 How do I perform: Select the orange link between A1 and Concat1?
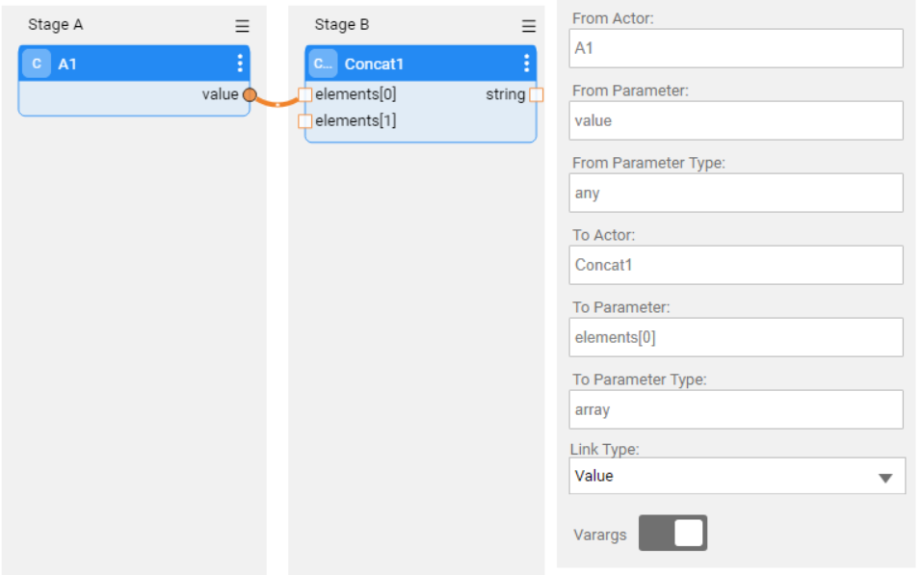point(277,102)
